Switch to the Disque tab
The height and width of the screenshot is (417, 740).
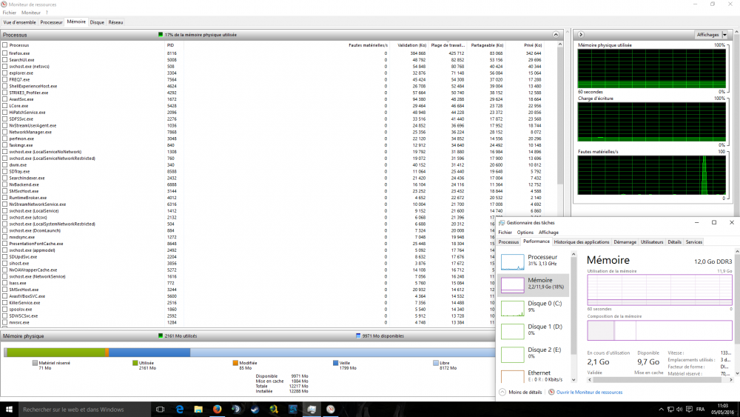tap(97, 22)
